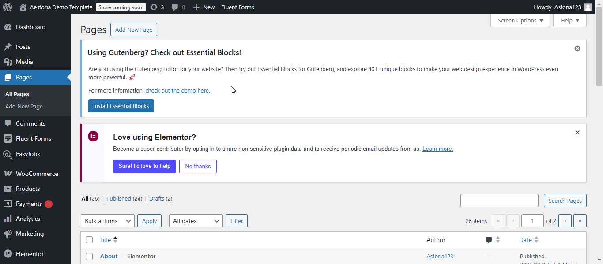Viewport: 603px width, 264px height.
Task: Click the Payments dollar icon
Action: click(8, 204)
